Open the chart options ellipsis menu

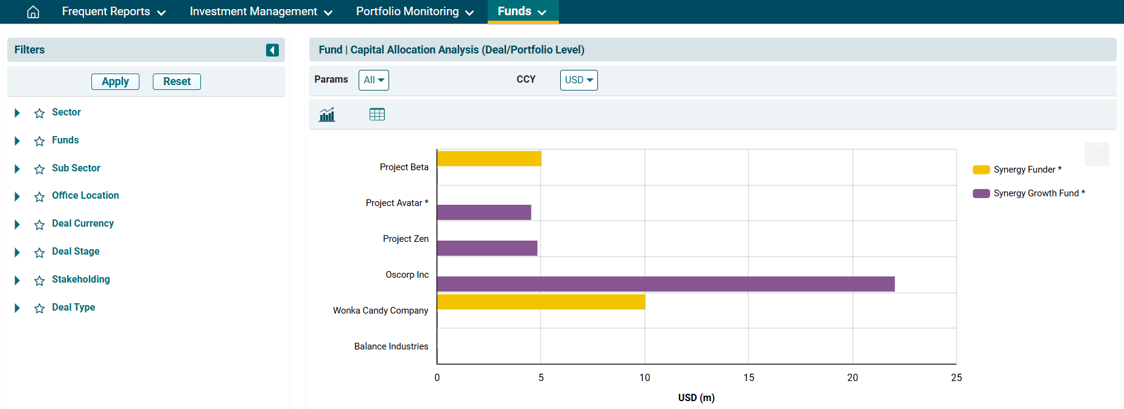tap(1096, 153)
